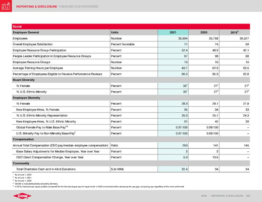This screenshot has height=202, width=262.
Task: Select the '2019' column header
Action: pos(234,32)
